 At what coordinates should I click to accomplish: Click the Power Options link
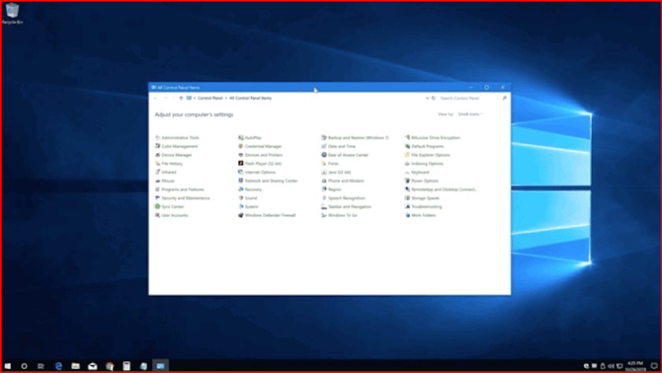425,181
